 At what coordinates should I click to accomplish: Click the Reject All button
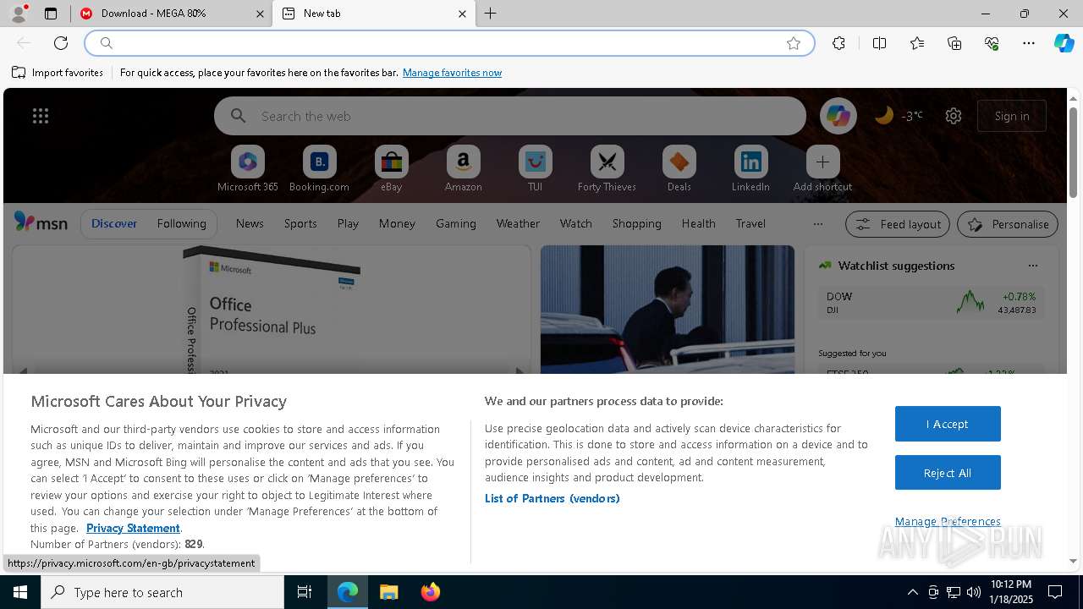pos(948,473)
